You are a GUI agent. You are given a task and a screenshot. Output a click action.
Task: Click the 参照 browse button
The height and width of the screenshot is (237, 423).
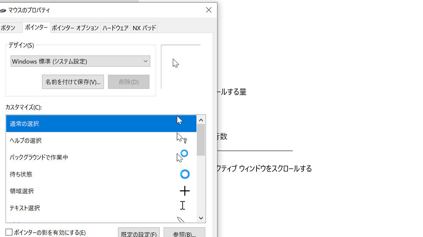pyautogui.click(x=184, y=233)
